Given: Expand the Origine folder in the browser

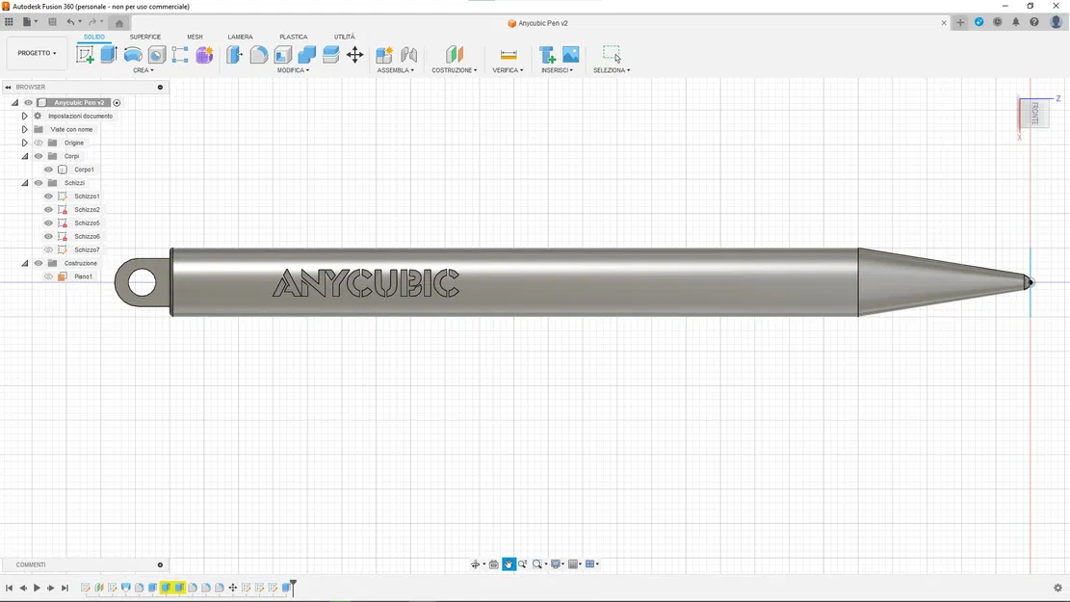Looking at the screenshot, I should point(24,143).
